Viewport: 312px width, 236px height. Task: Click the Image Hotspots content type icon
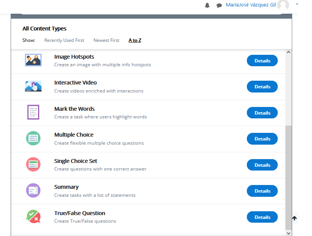coord(33,60)
